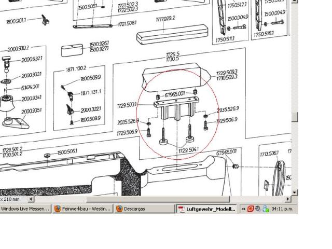The image size is (332, 249).
Task: Open the Descargas downloads window in taskbar
Action: 144,209
